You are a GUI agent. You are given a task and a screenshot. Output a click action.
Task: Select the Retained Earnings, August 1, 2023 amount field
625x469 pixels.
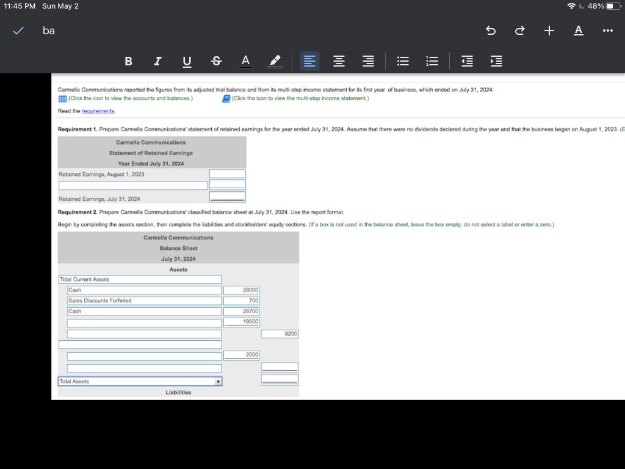click(227, 174)
